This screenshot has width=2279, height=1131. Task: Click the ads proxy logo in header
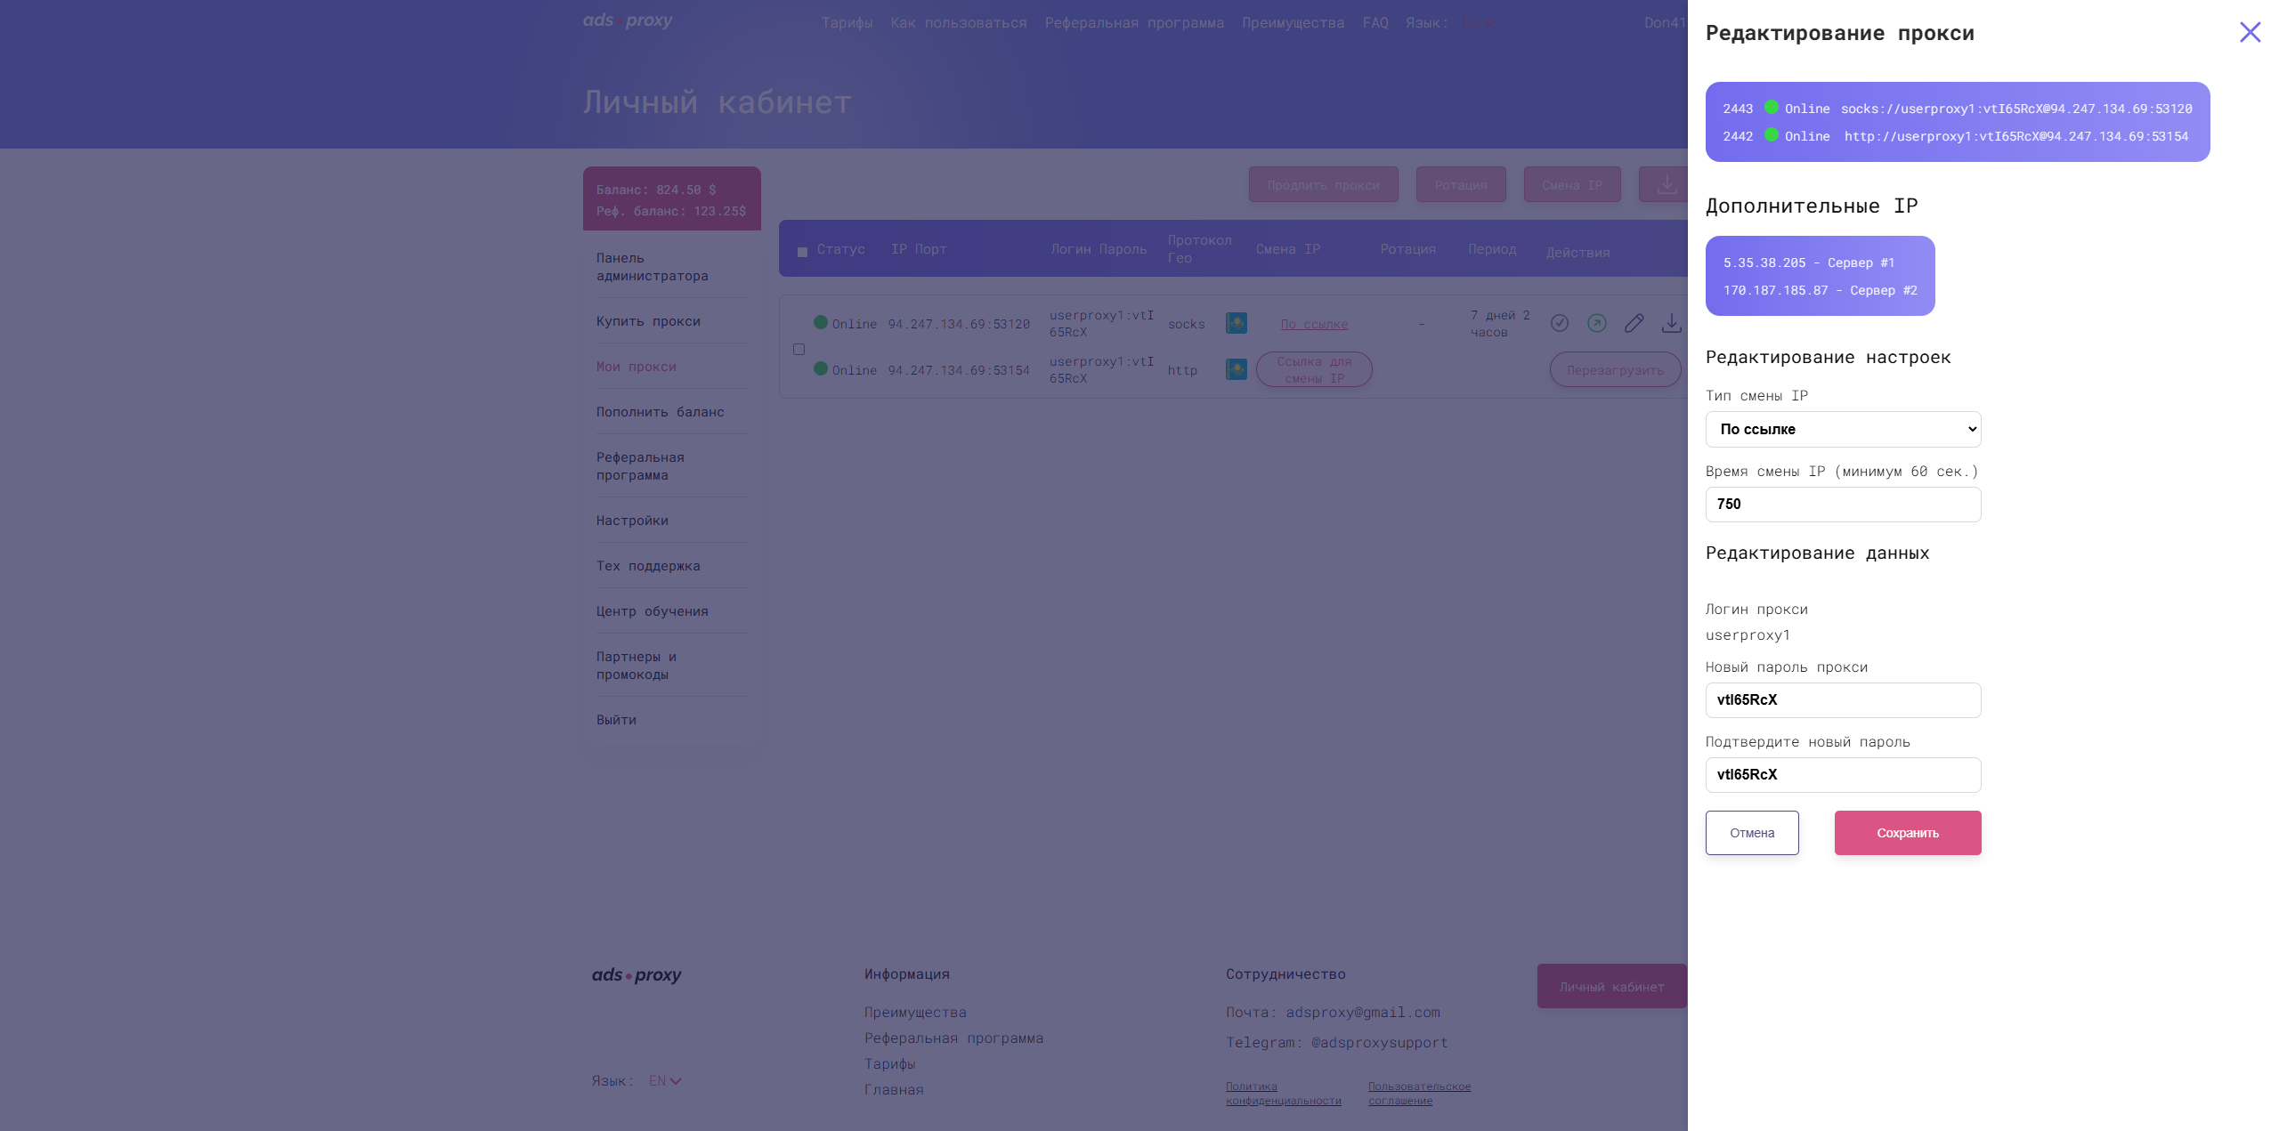coord(628,20)
